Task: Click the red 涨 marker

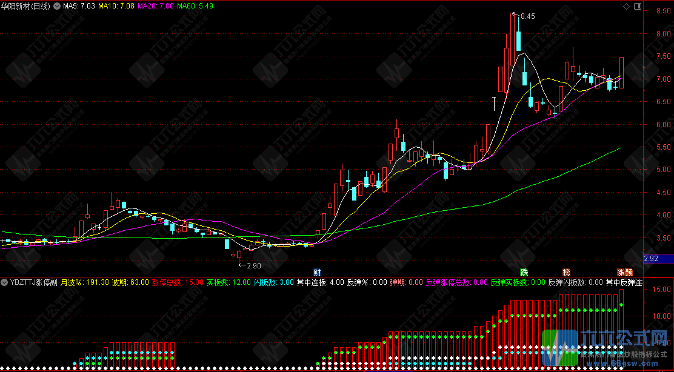Action: click(x=621, y=273)
